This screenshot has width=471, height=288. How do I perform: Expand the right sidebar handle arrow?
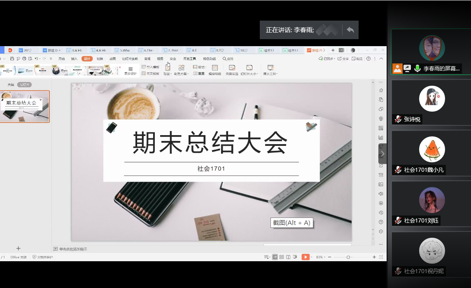point(382,154)
